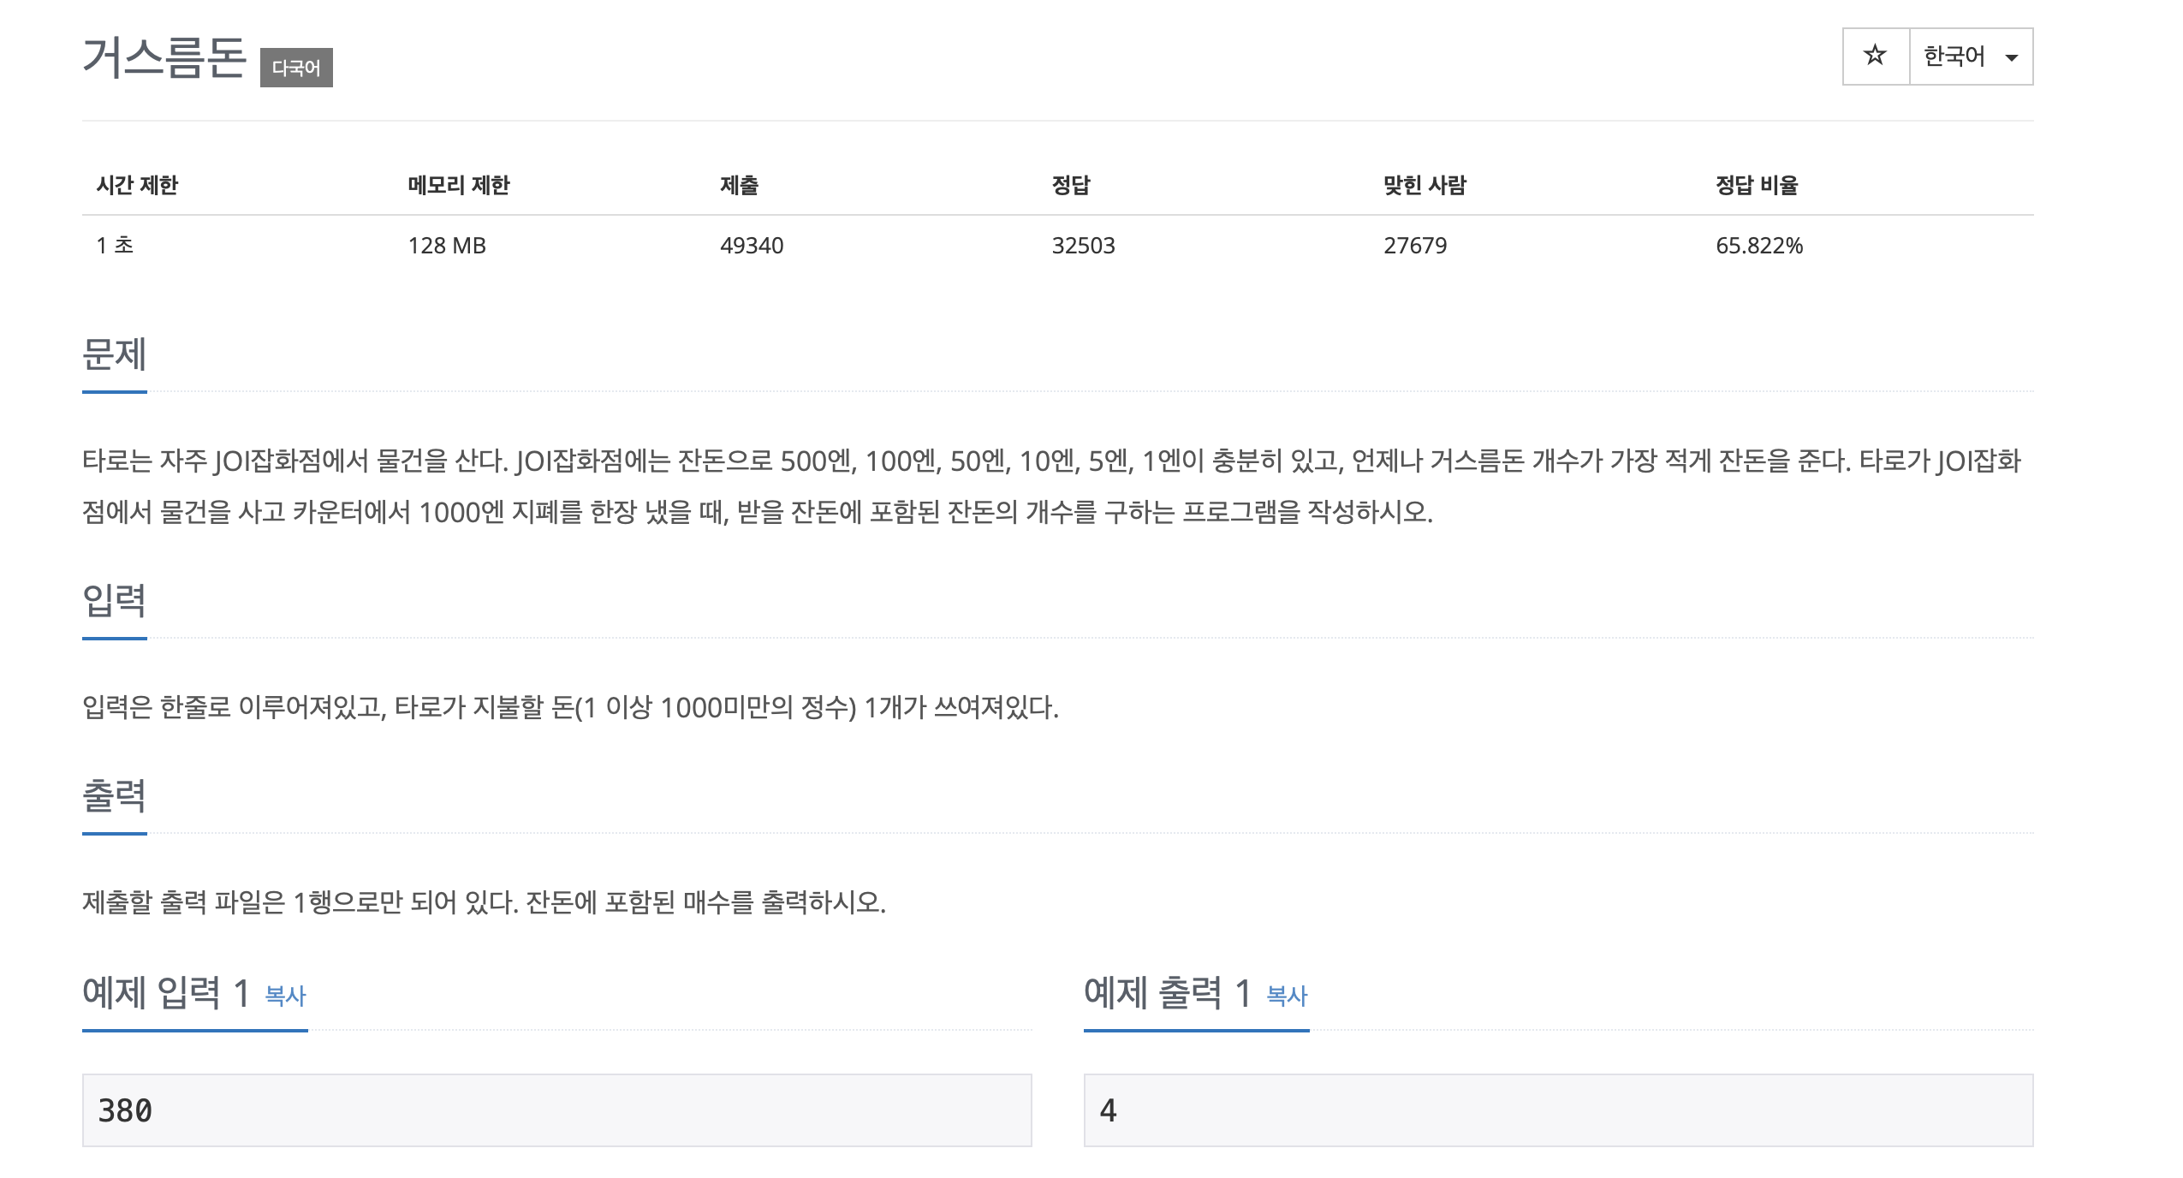Click the 문제 section heading

(114, 354)
